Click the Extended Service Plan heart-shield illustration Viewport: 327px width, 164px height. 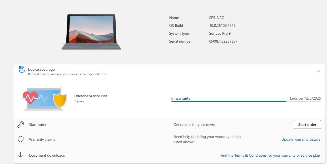tap(44, 98)
